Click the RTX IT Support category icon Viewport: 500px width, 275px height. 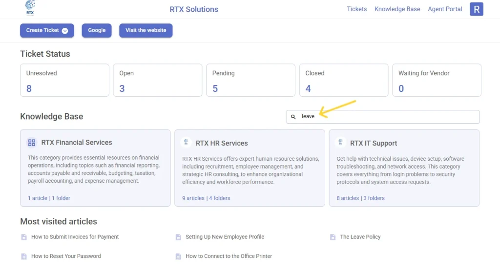click(340, 142)
